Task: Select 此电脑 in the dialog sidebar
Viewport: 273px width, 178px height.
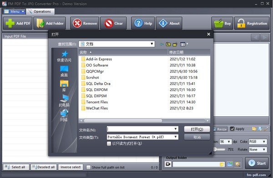Action: (x=64, y=101)
